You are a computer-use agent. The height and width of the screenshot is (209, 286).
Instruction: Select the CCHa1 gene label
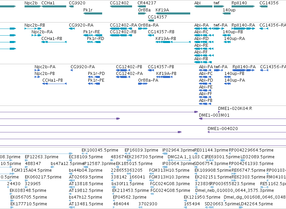[x=48, y=3]
